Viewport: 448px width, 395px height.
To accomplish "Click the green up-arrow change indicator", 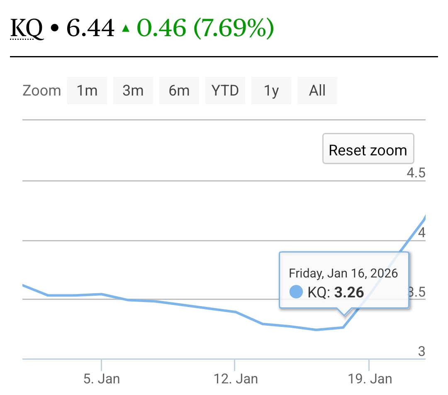I will [126, 29].
